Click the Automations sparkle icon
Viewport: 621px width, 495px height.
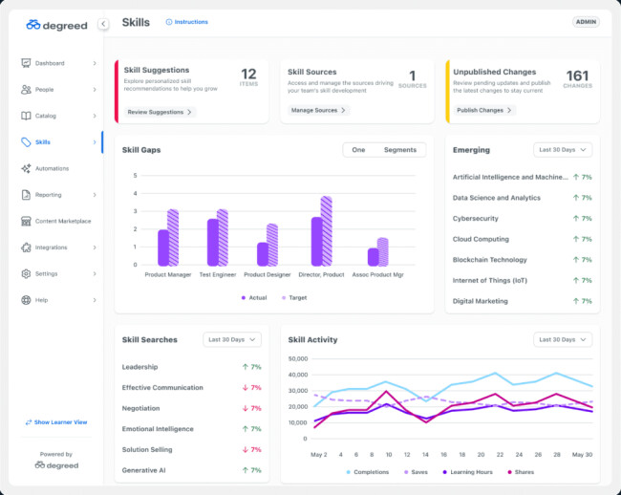[x=26, y=168]
